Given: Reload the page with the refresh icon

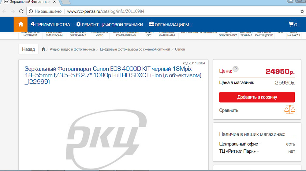Looking at the screenshot, I should 21,11.
